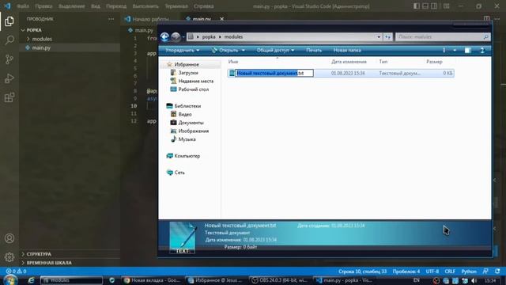The height and width of the screenshot is (285, 506).
Task: Toggle the secondary sidebar layout icon in title bar
Action: (434, 6)
